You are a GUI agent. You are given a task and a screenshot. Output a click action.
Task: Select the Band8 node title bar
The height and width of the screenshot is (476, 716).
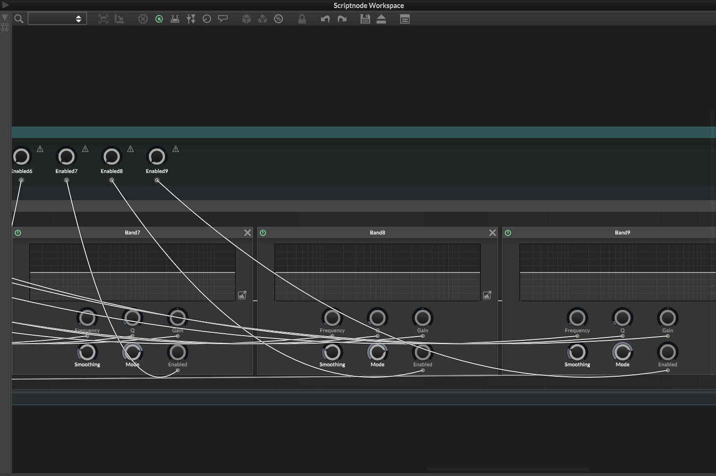click(x=377, y=233)
